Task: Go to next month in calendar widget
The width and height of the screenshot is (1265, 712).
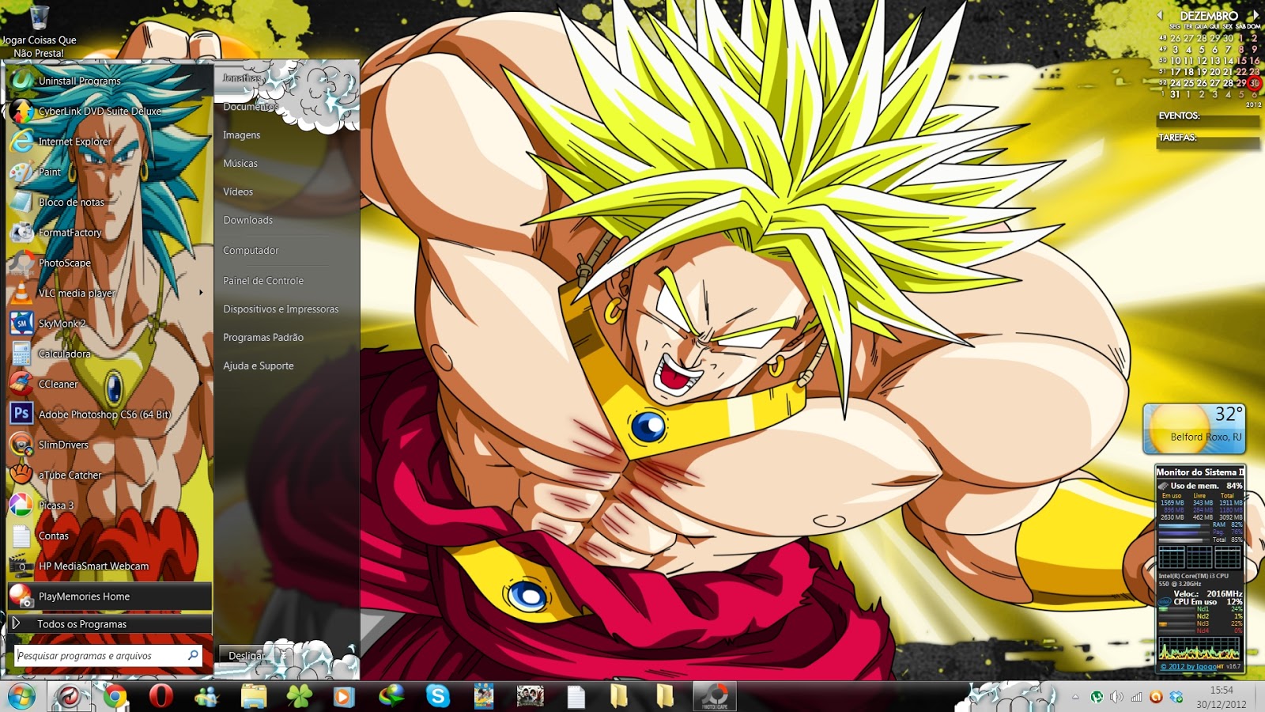Action: [1256, 15]
